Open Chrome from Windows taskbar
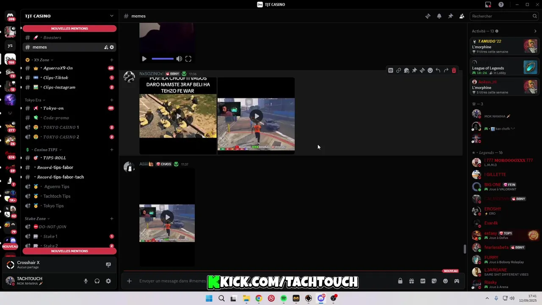 [x=259, y=299]
